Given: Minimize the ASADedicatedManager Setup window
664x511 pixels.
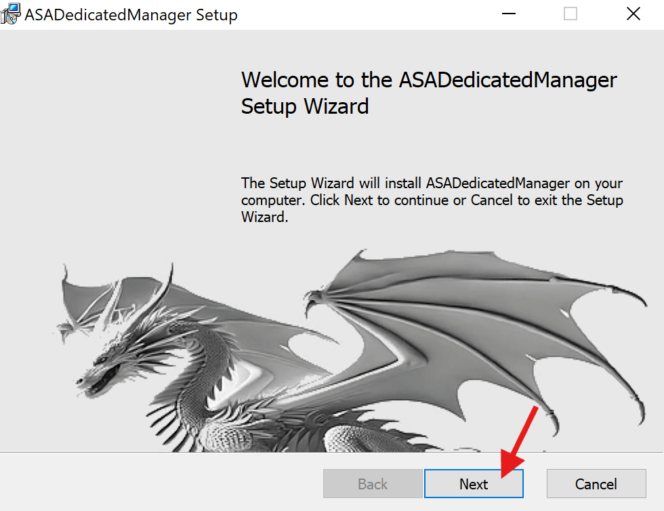Looking at the screenshot, I should (509, 14).
